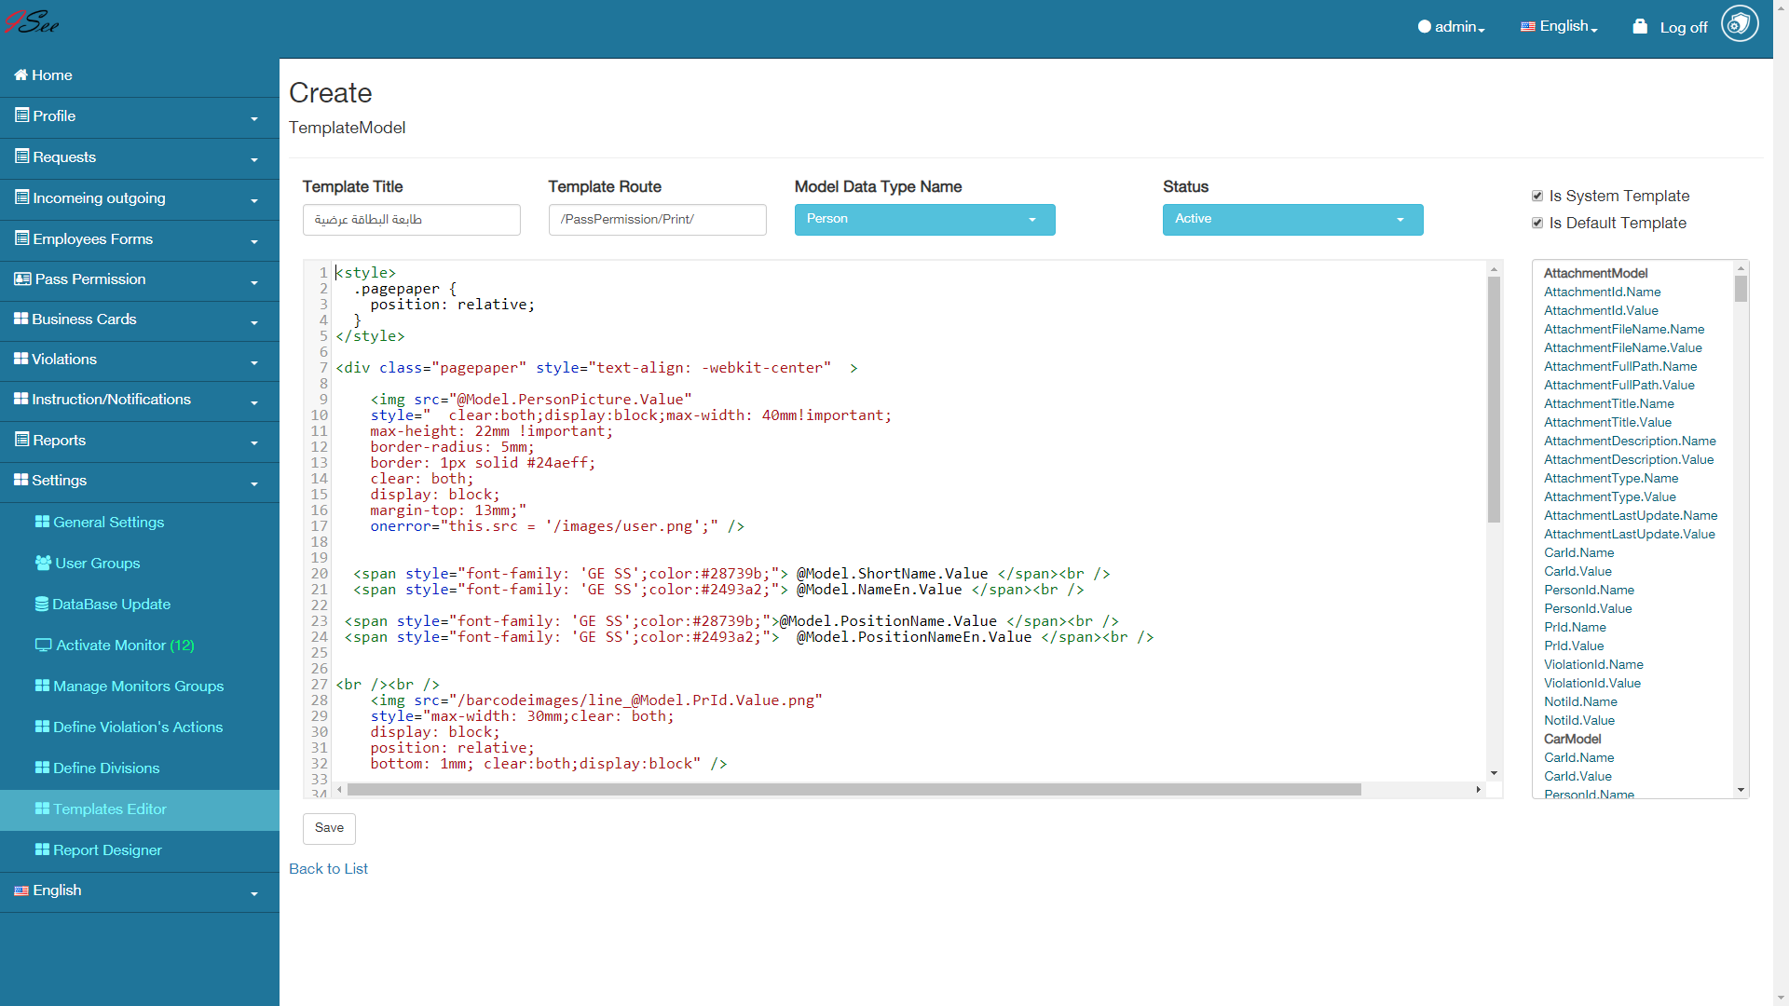
Task: Select NotiId.Value in the model list
Action: (x=1578, y=720)
